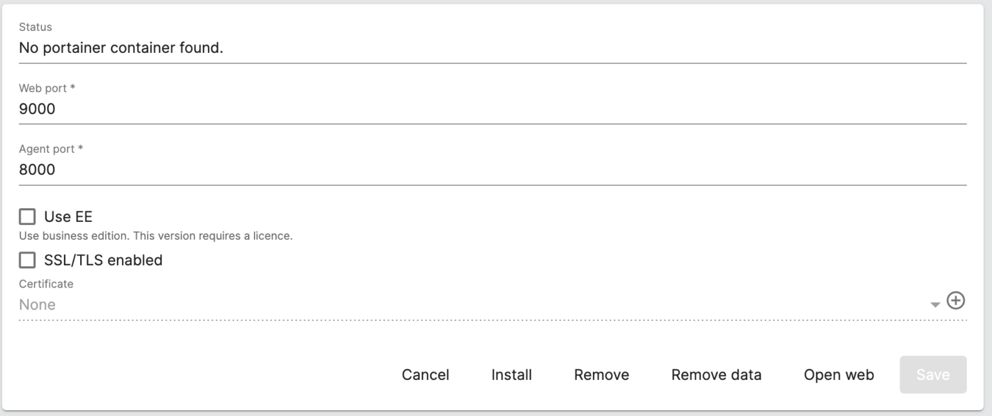Viewport: 992px width, 416px height.
Task: Click the "SSL/TLS enabled" label text
Action: (x=103, y=261)
